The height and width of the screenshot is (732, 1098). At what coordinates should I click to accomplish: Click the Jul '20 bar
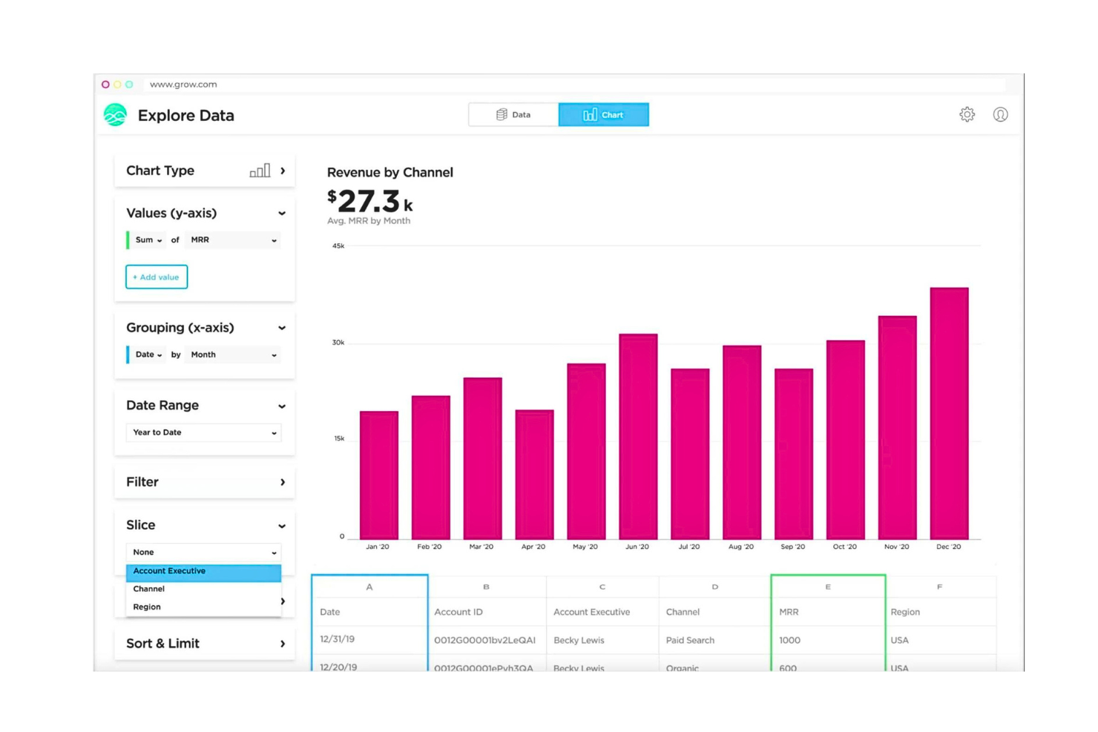(691, 454)
